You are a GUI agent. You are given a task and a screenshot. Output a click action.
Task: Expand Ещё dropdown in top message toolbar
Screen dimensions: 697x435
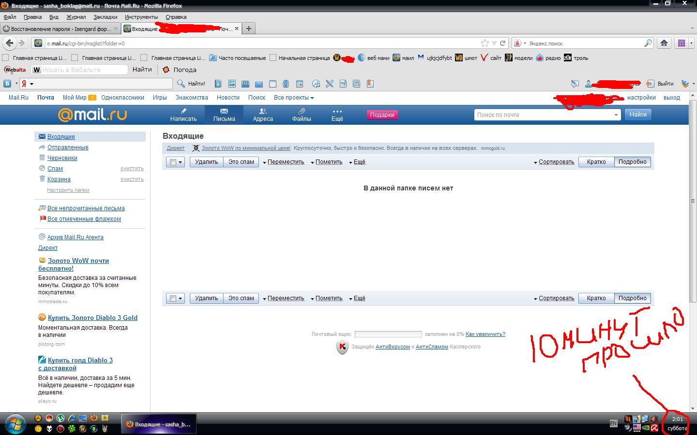pyautogui.click(x=357, y=162)
